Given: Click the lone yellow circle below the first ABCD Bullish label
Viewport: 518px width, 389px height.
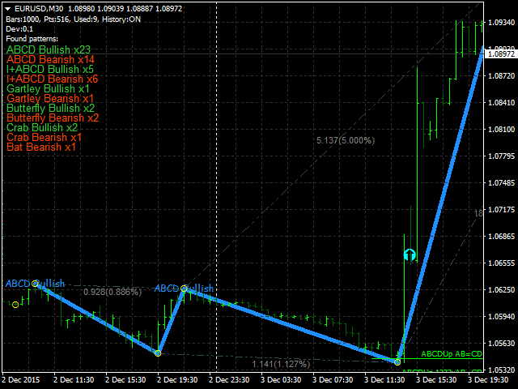Looking at the screenshot, I should click(15, 305).
